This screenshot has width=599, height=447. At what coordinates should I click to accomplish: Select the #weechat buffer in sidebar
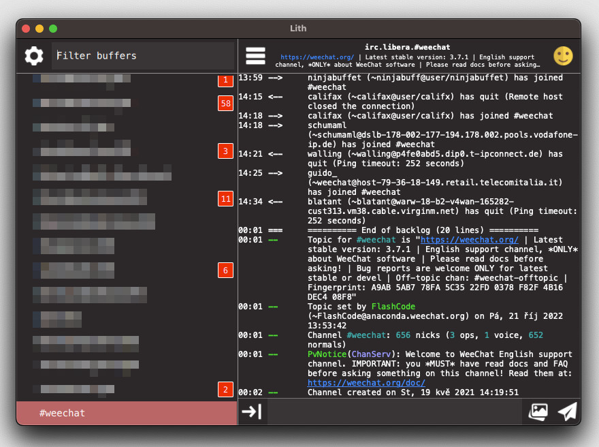pos(127,413)
